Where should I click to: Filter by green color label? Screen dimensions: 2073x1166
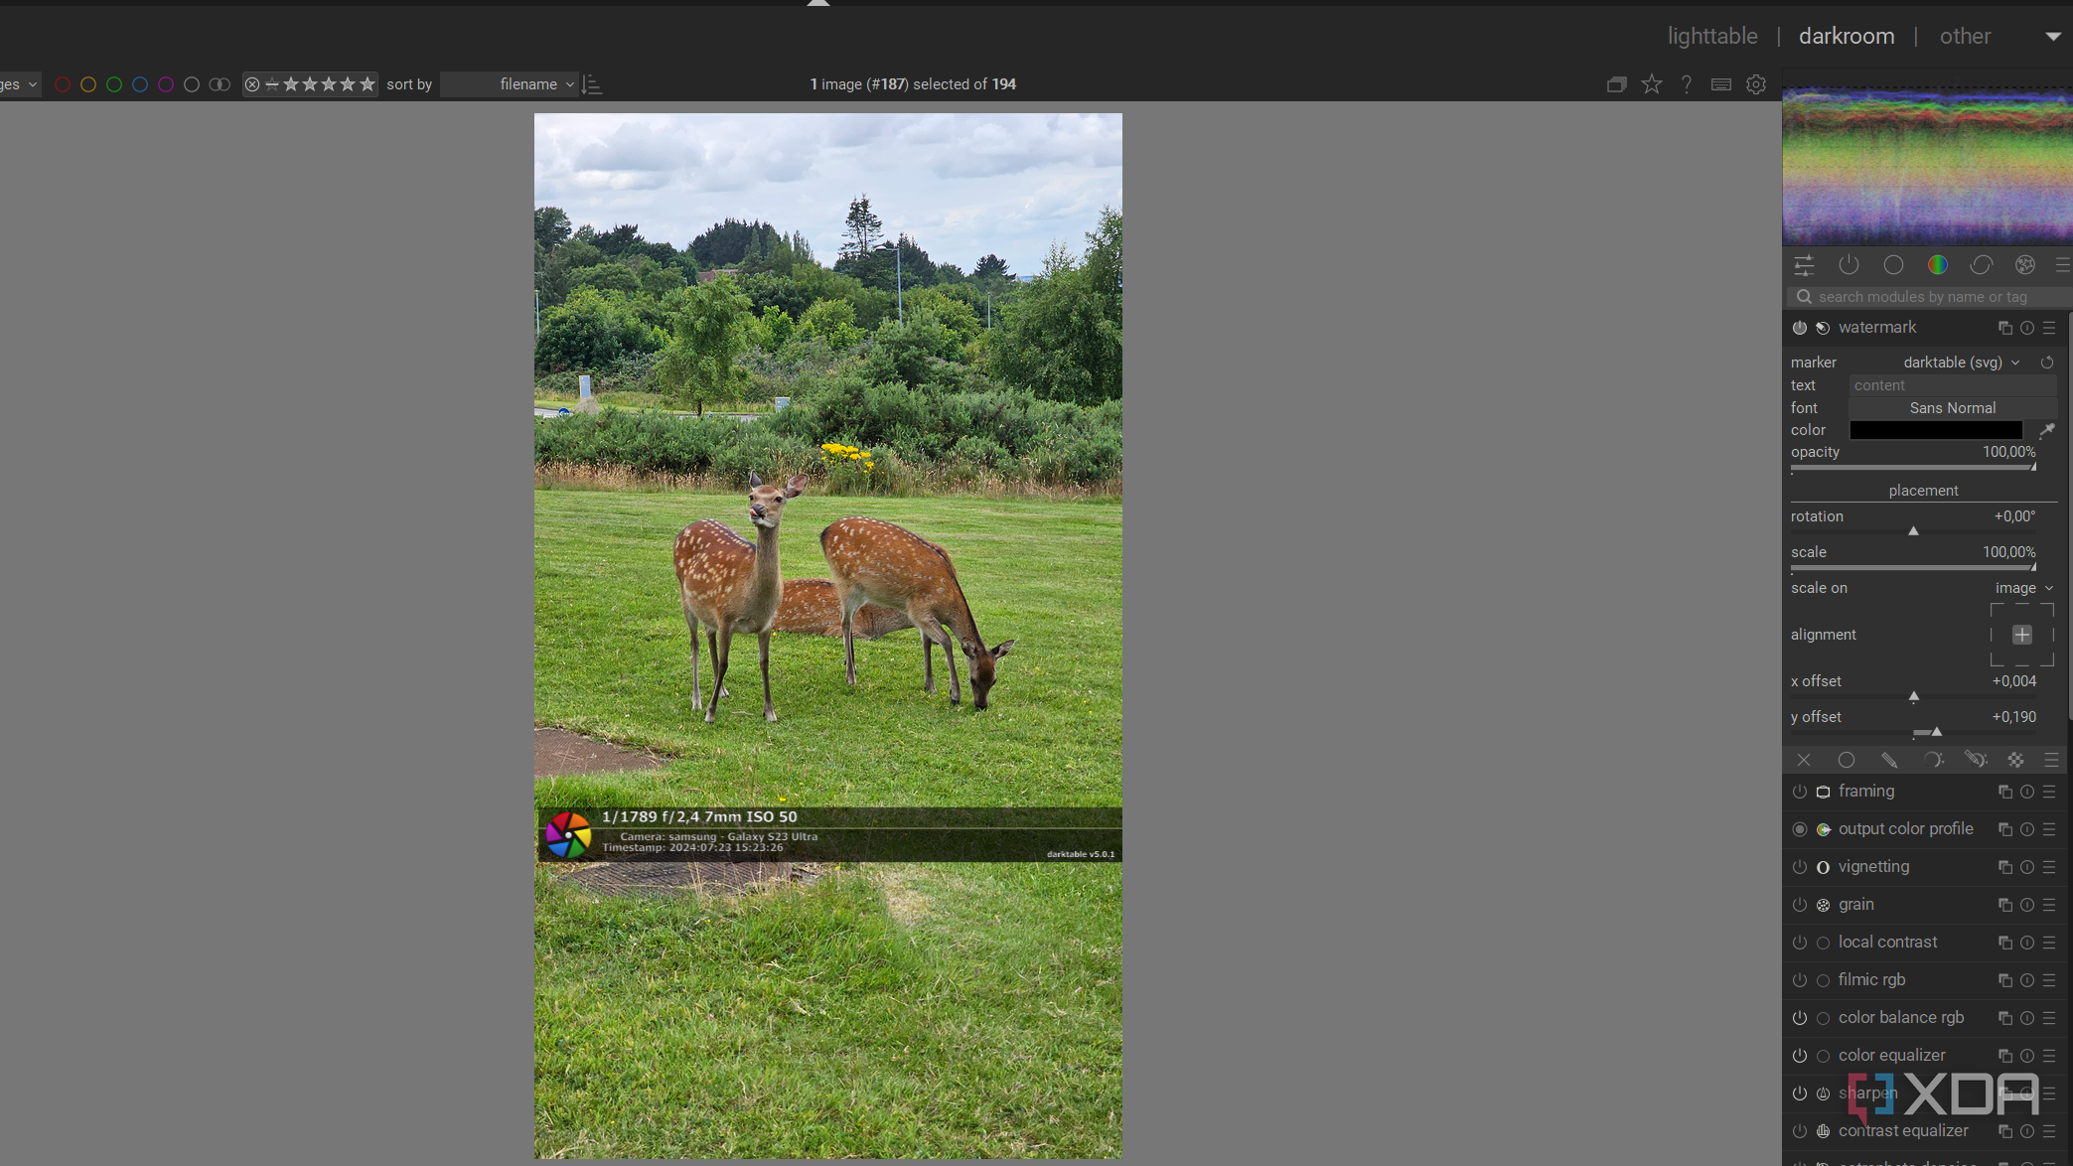click(x=114, y=84)
